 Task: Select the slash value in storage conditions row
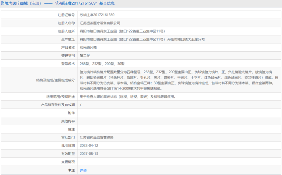pos(80,105)
